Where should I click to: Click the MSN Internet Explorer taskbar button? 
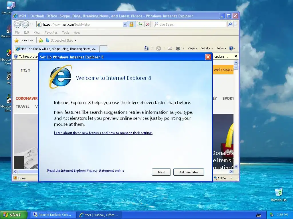click(99, 215)
